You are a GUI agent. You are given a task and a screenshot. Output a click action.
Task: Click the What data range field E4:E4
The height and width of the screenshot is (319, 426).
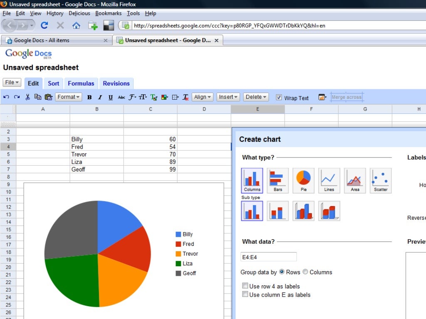coord(268,257)
